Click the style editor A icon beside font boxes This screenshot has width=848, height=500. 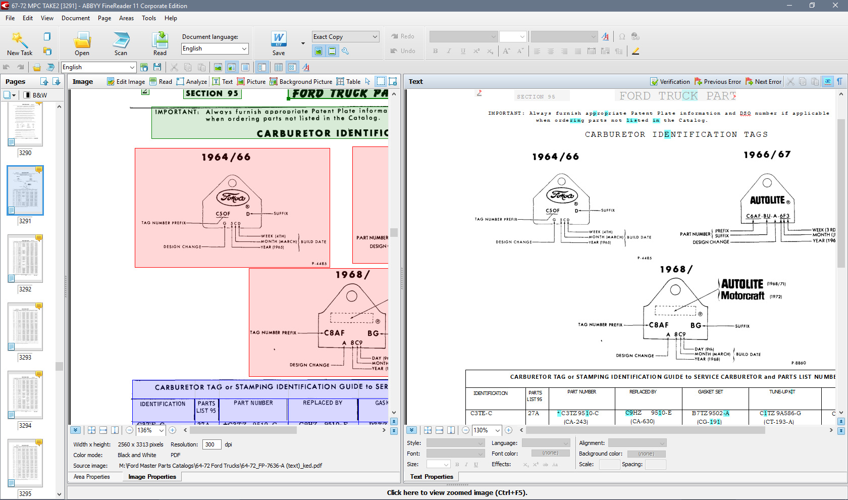[605, 36]
